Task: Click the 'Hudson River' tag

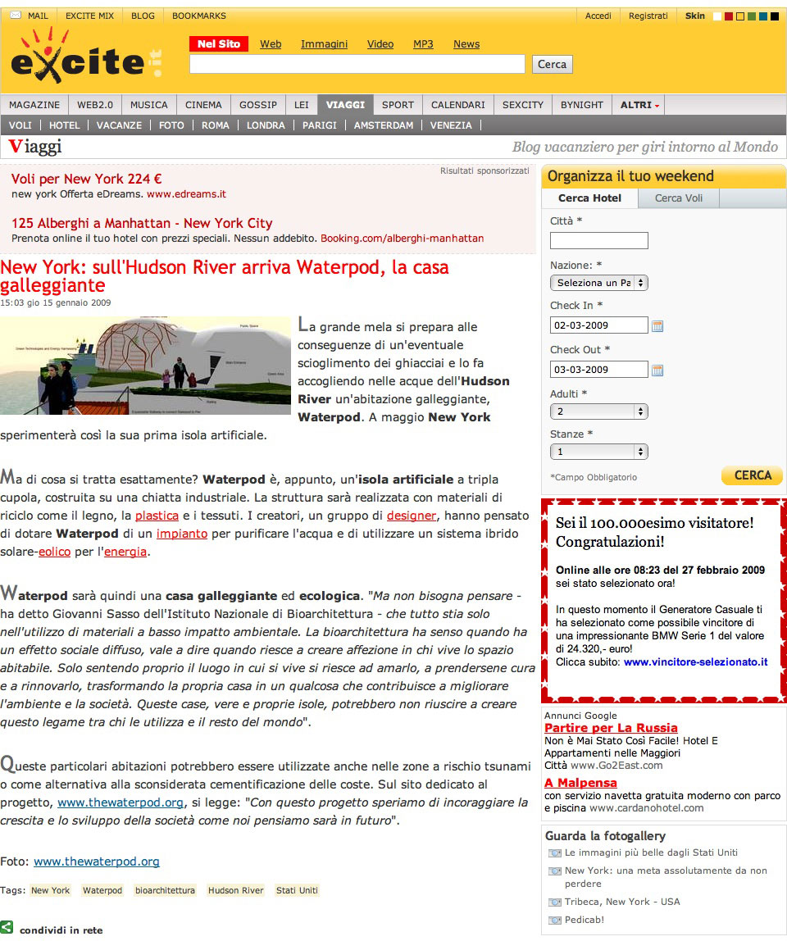Action: pyautogui.click(x=236, y=890)
